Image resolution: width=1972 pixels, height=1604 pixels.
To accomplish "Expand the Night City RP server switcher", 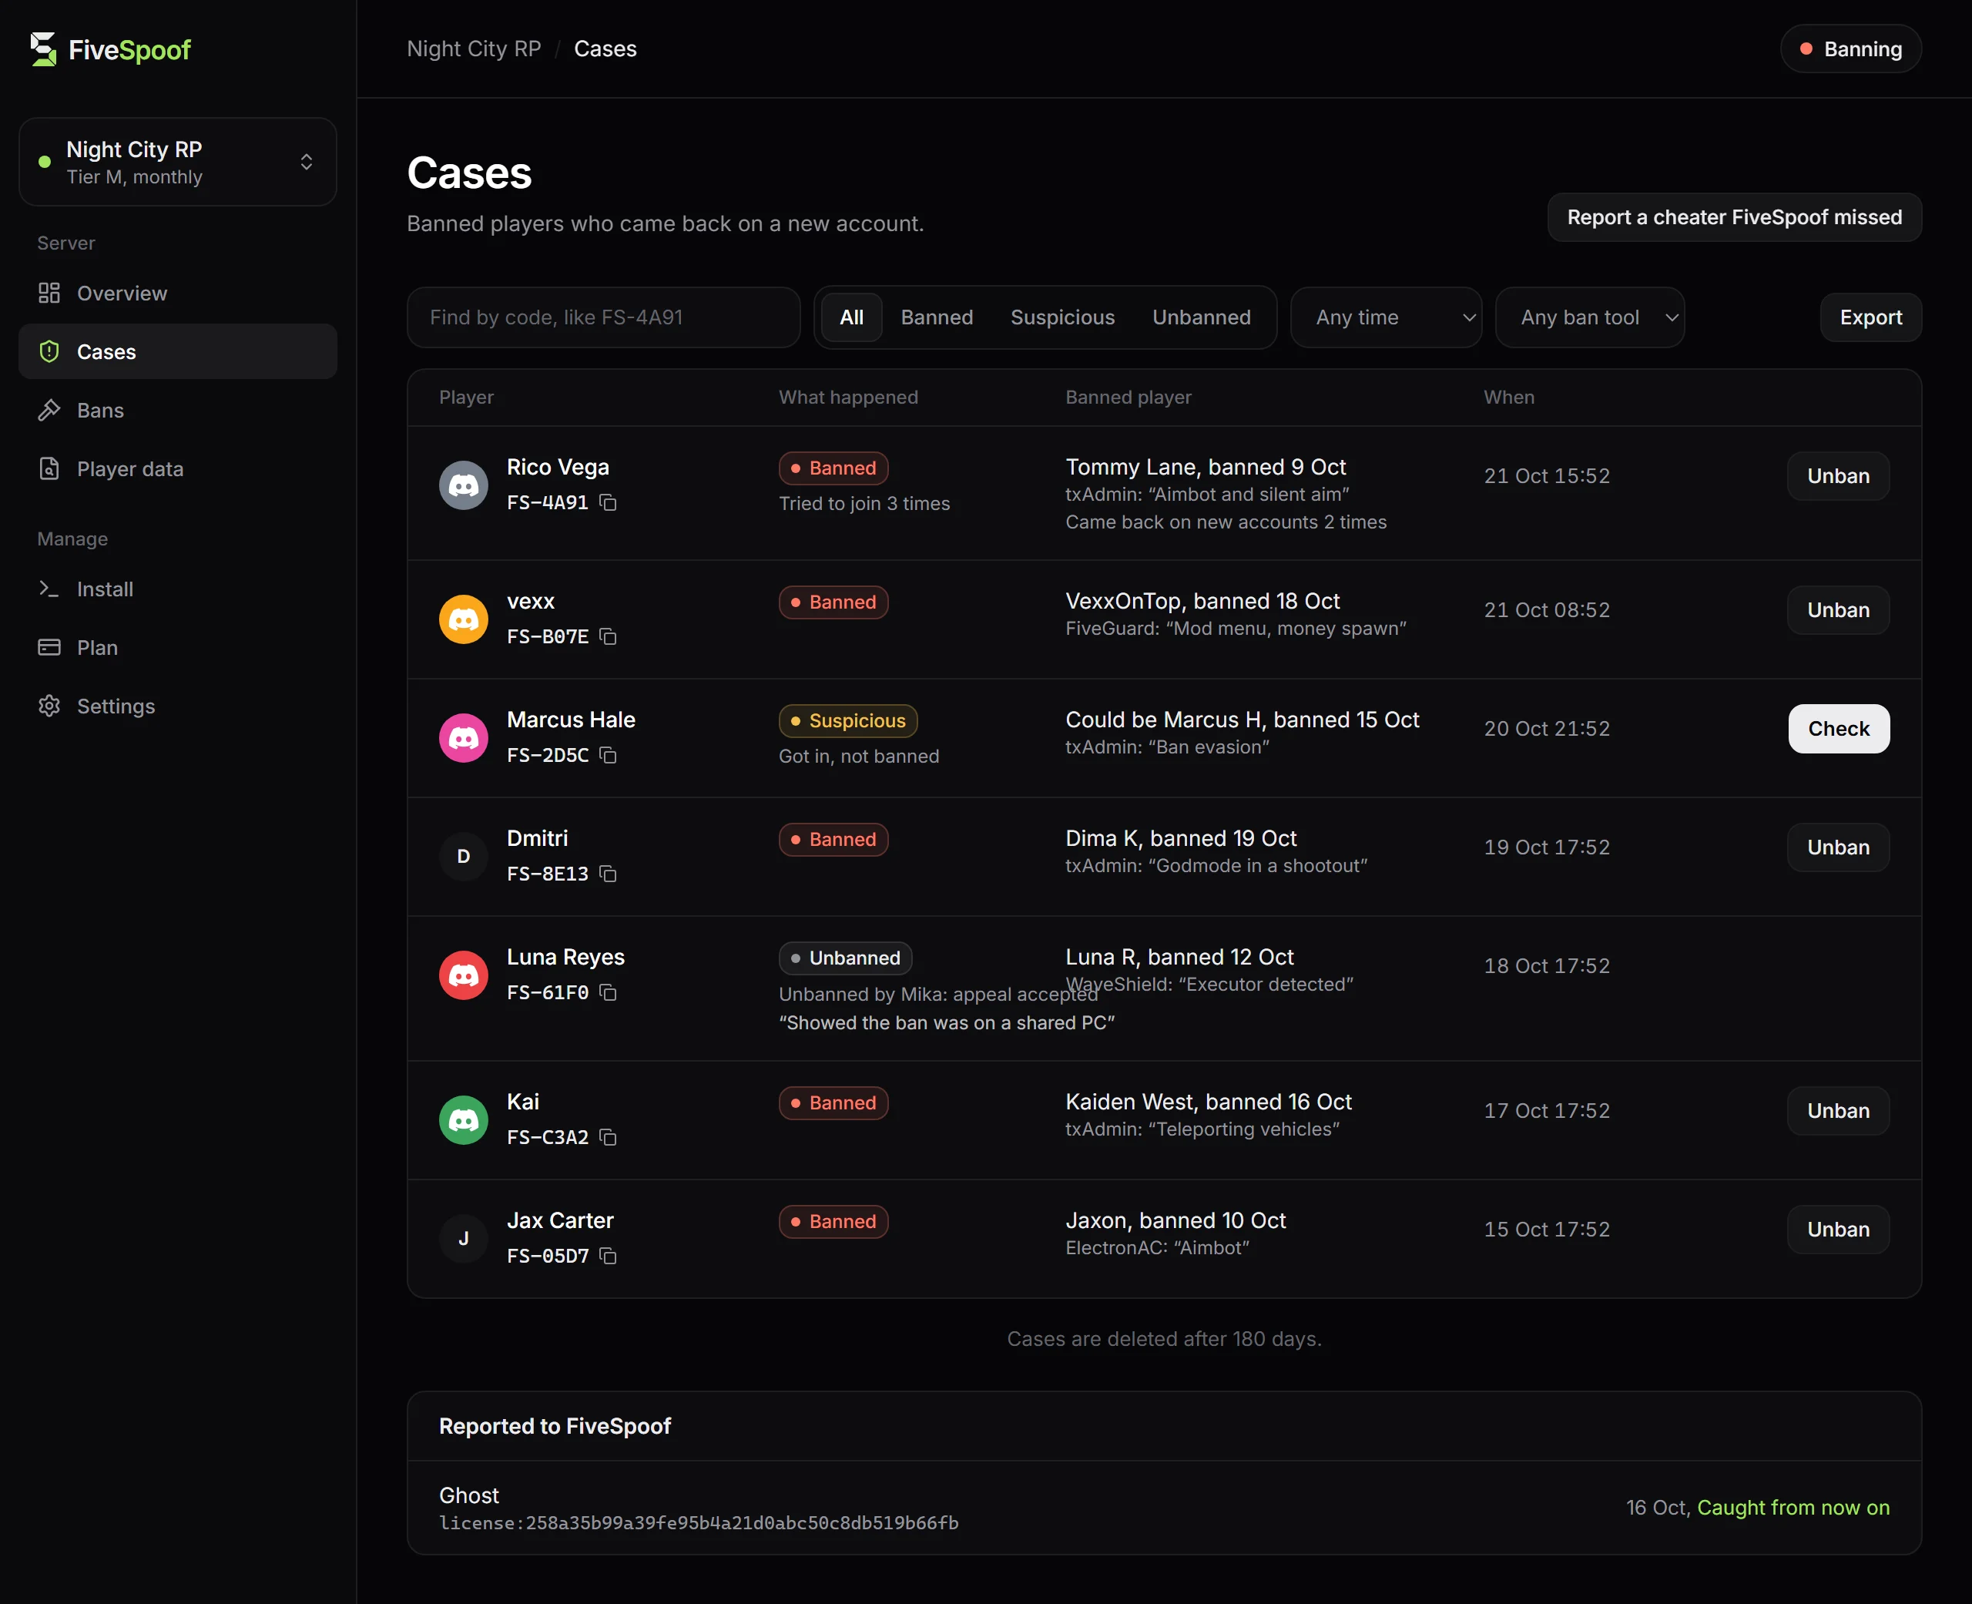I will (177, 162).
